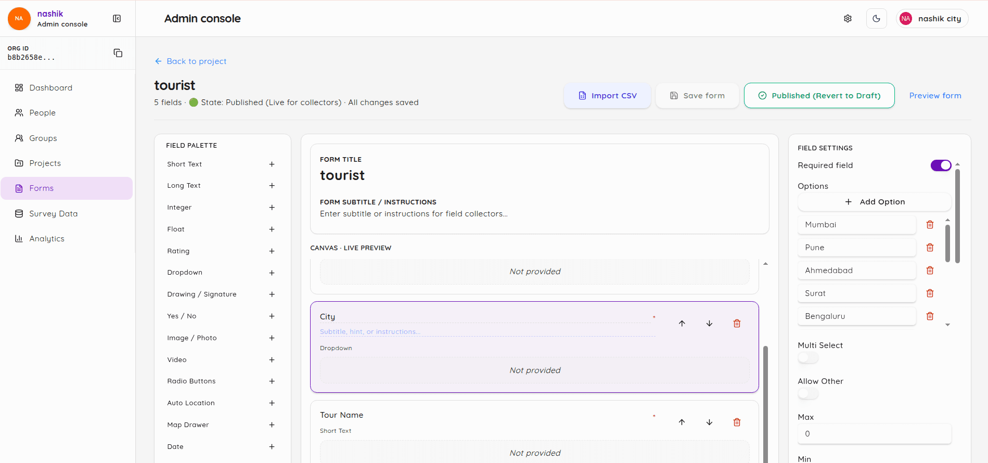988x463 pixels.
Task: Remove the Ahmedabad option
Action: (x=930, y=271)
